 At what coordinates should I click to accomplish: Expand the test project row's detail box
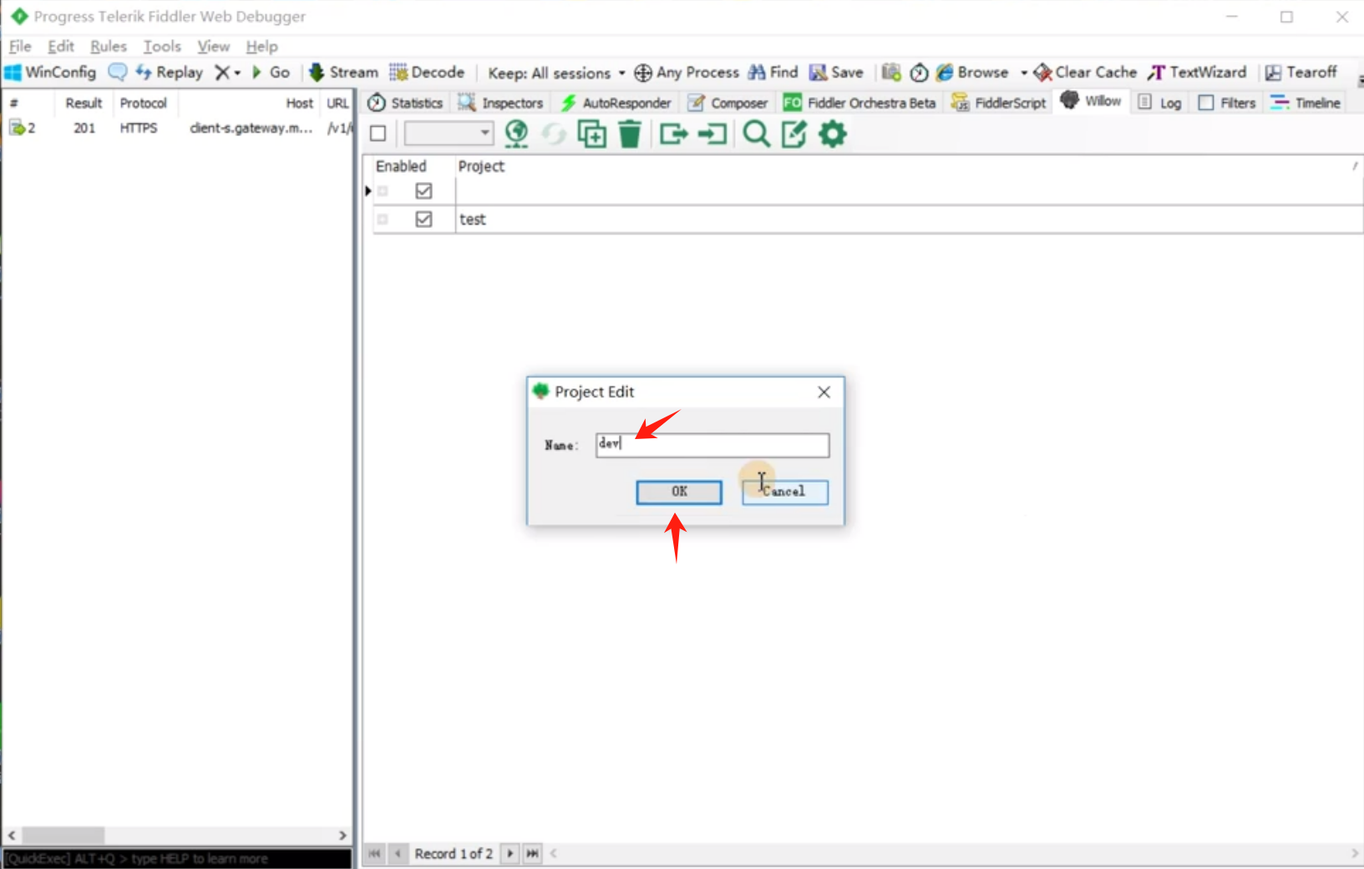coord(383,220)
